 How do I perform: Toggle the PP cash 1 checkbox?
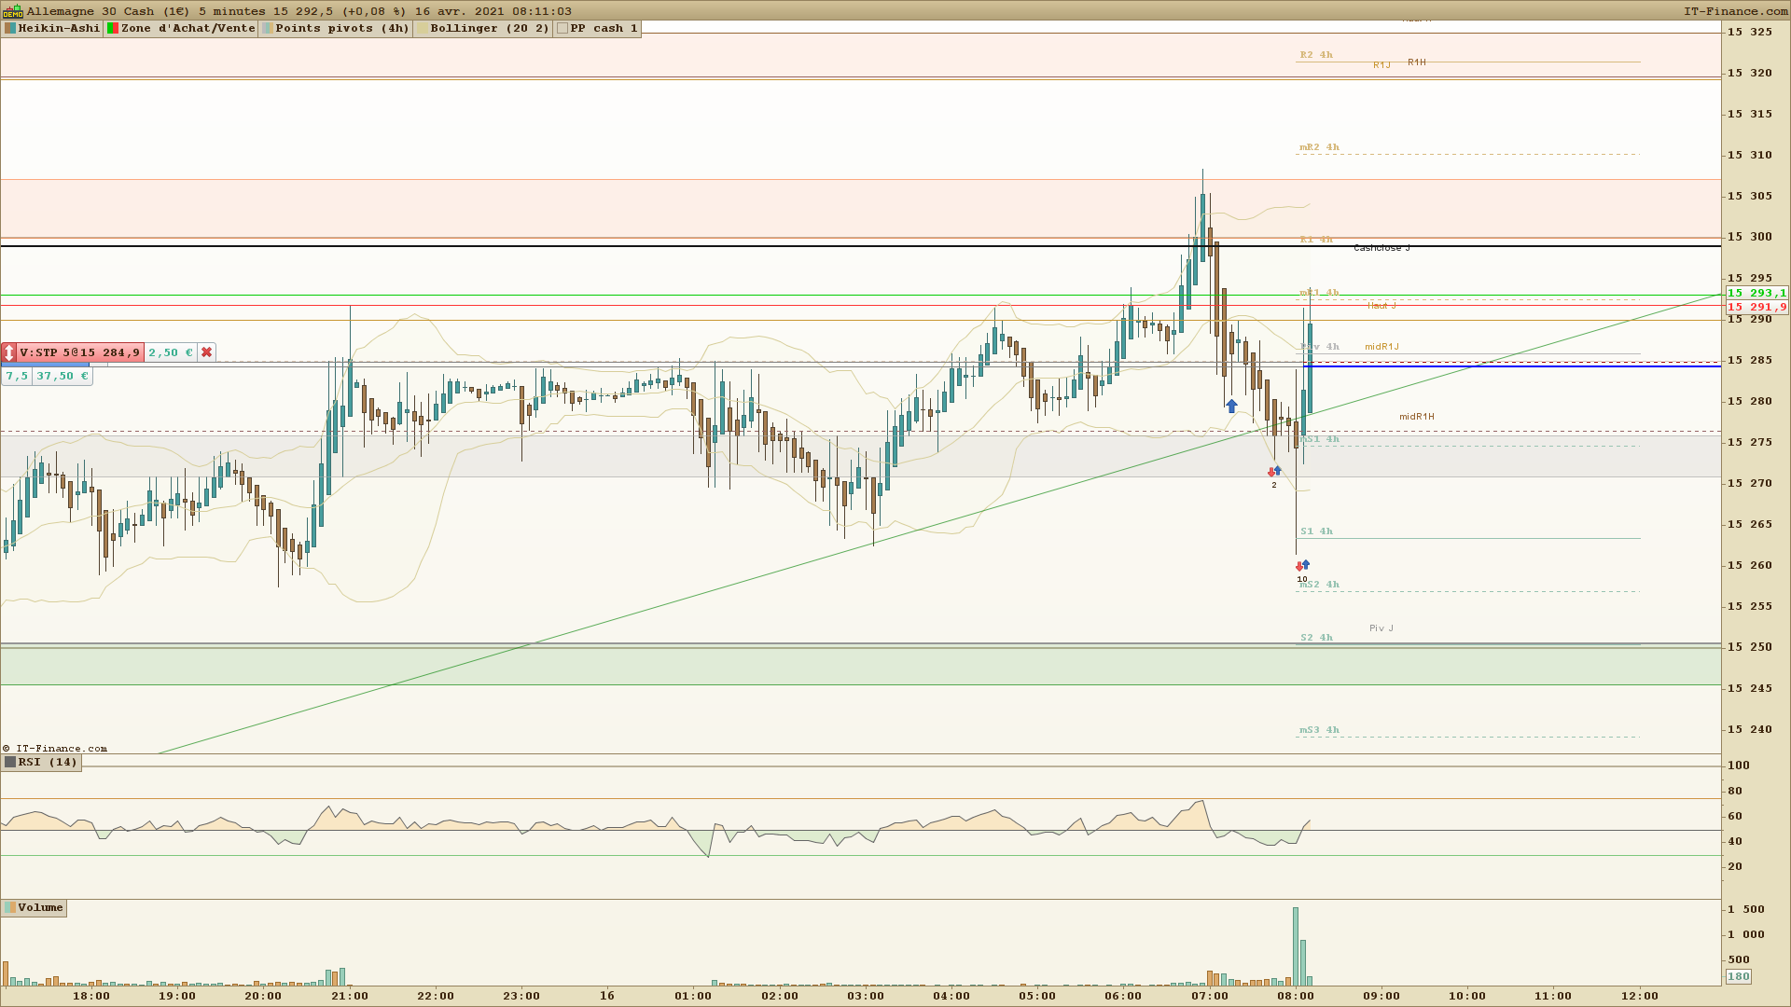click(562, 28)
